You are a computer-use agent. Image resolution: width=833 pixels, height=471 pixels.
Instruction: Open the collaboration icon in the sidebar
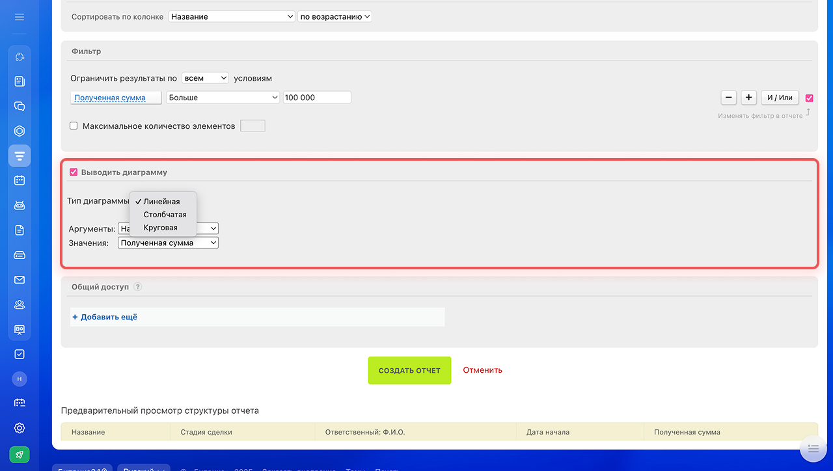(20, 57)
